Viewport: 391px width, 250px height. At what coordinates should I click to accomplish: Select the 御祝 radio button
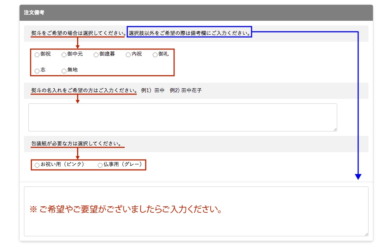pos(37,55)
